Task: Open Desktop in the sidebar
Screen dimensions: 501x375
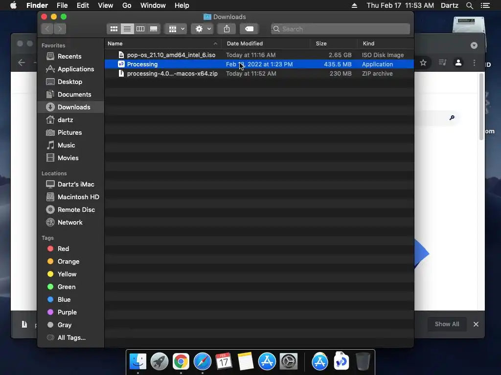Action: click(x=70, y=82)
